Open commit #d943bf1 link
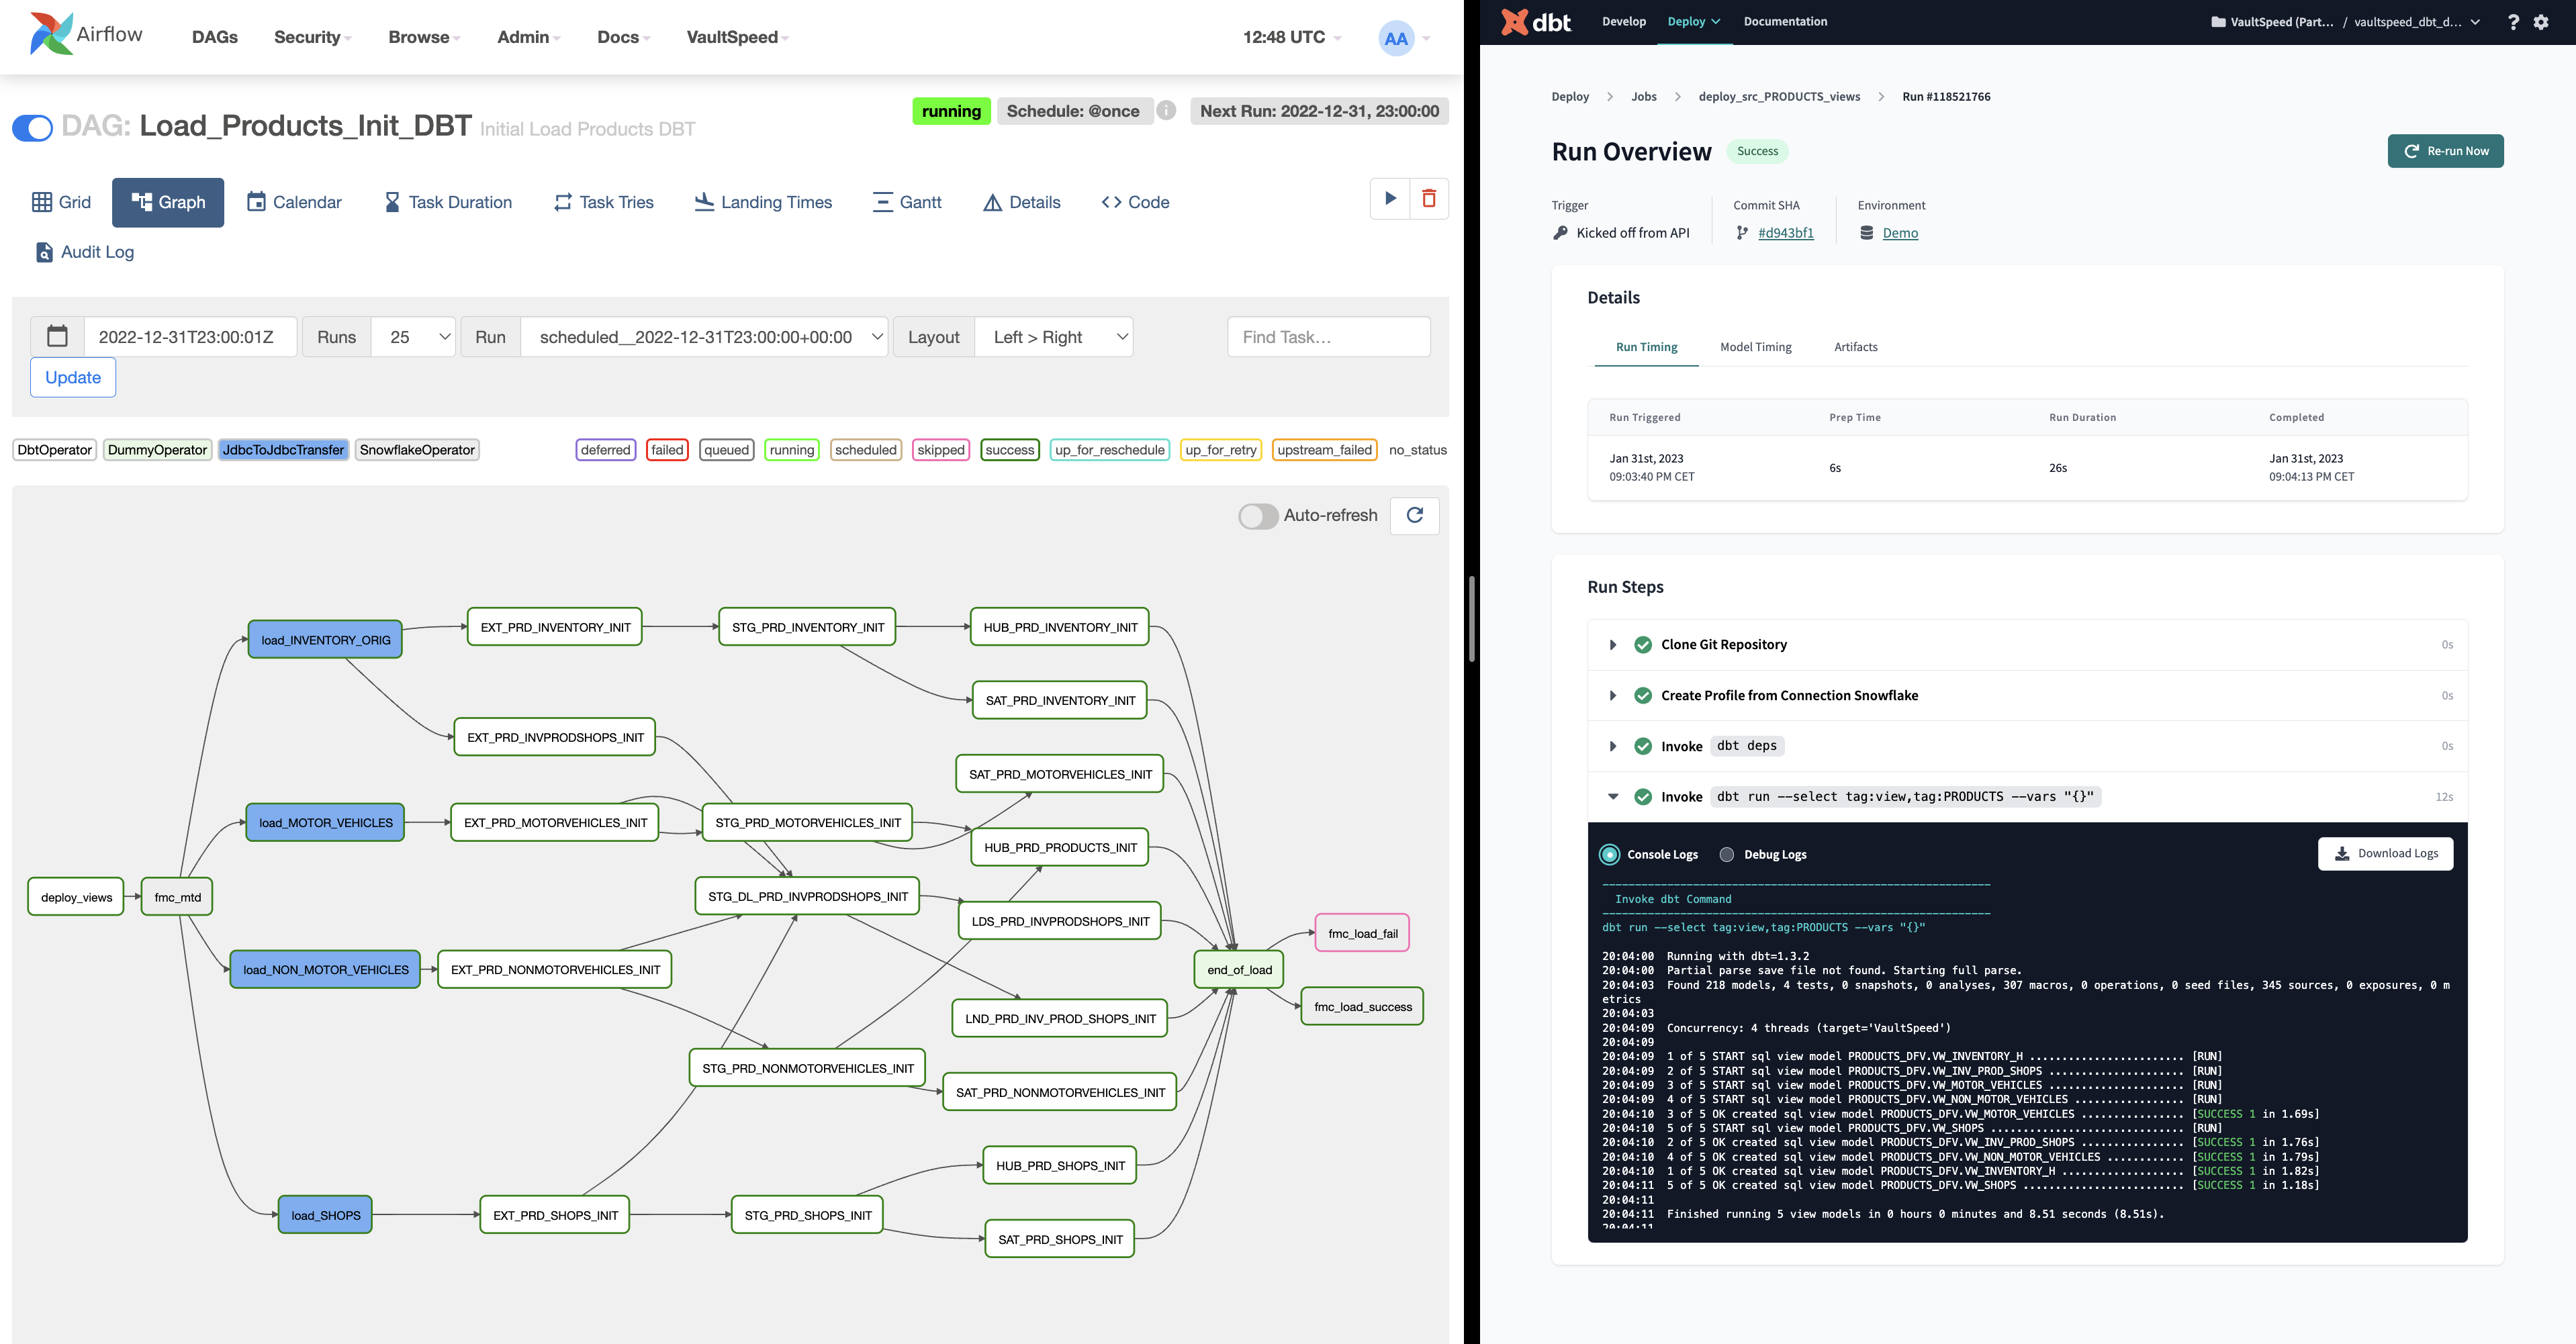The image size is (2576, 1344). pyautogui.click(x=1785, y=233)
